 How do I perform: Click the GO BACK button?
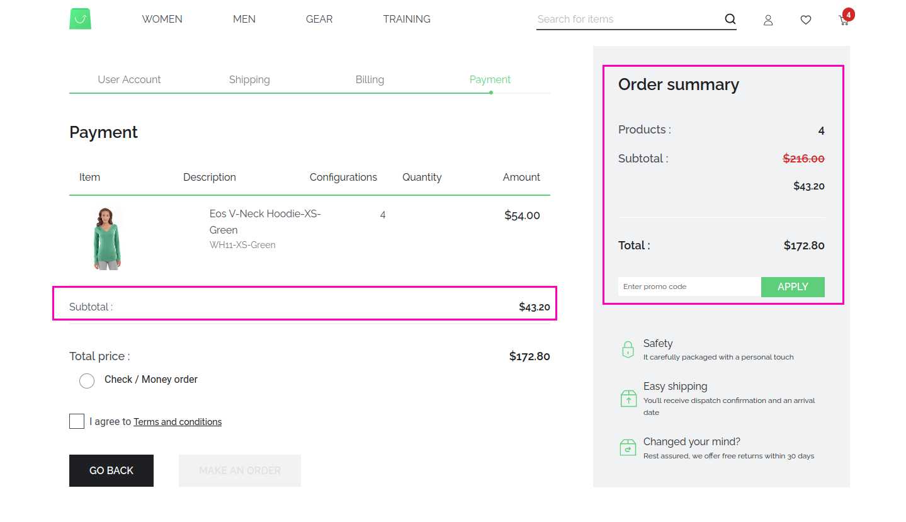point(111,470)
